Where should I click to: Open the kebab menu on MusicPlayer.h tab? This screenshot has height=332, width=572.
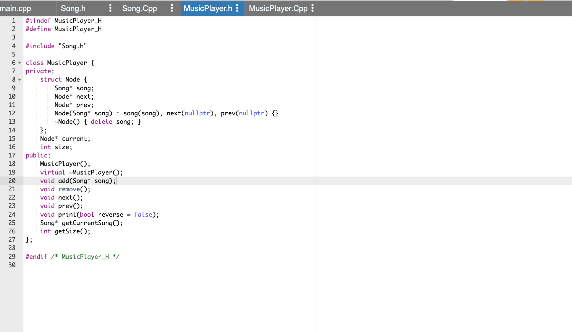tap(238, 8)
